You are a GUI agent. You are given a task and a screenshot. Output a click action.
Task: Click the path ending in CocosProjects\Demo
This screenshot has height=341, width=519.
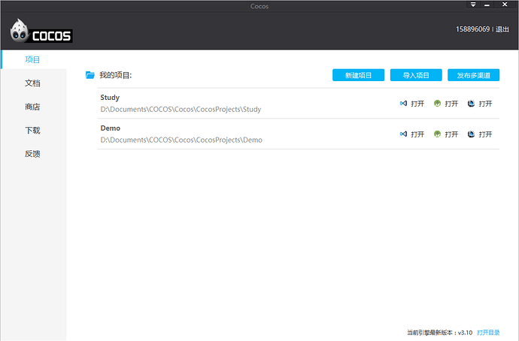[x=181, y=140]
